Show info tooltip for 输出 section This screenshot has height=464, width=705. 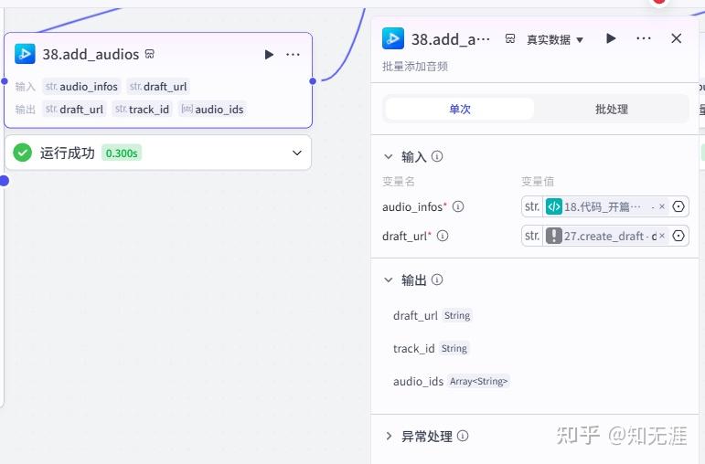(437, 279)
